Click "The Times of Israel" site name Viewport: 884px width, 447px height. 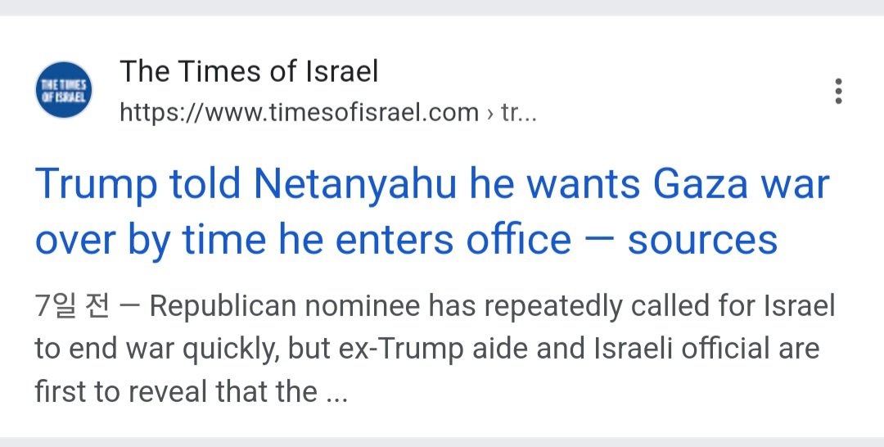[x=249, y=72]
